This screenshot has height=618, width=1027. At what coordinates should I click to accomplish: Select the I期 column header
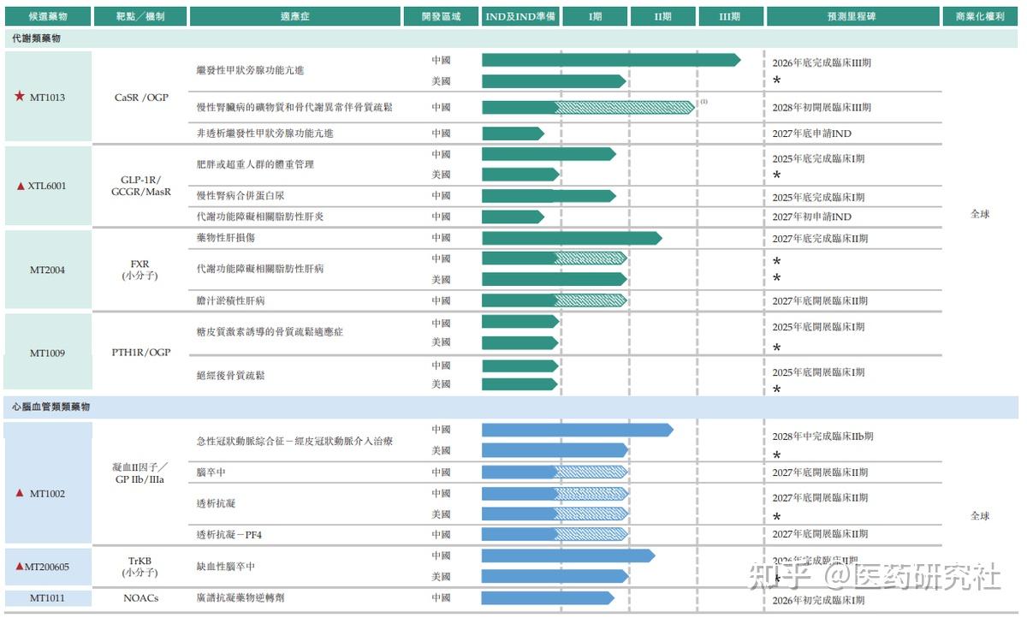(595, 15)
